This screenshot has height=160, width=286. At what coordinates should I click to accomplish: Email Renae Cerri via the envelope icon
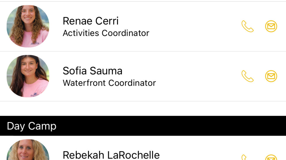tap(271, 26)
